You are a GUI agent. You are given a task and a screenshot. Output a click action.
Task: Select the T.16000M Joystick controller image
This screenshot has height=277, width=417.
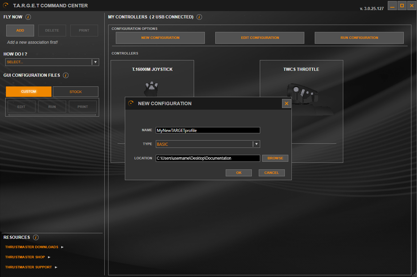[151, 89]
